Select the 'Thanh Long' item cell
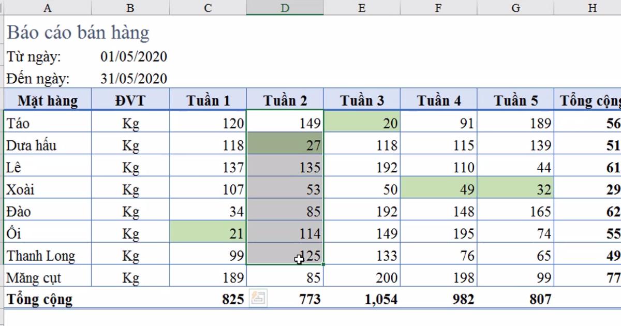Image resolution: width=621 pixels, height=326 pixels. point(48,254)
